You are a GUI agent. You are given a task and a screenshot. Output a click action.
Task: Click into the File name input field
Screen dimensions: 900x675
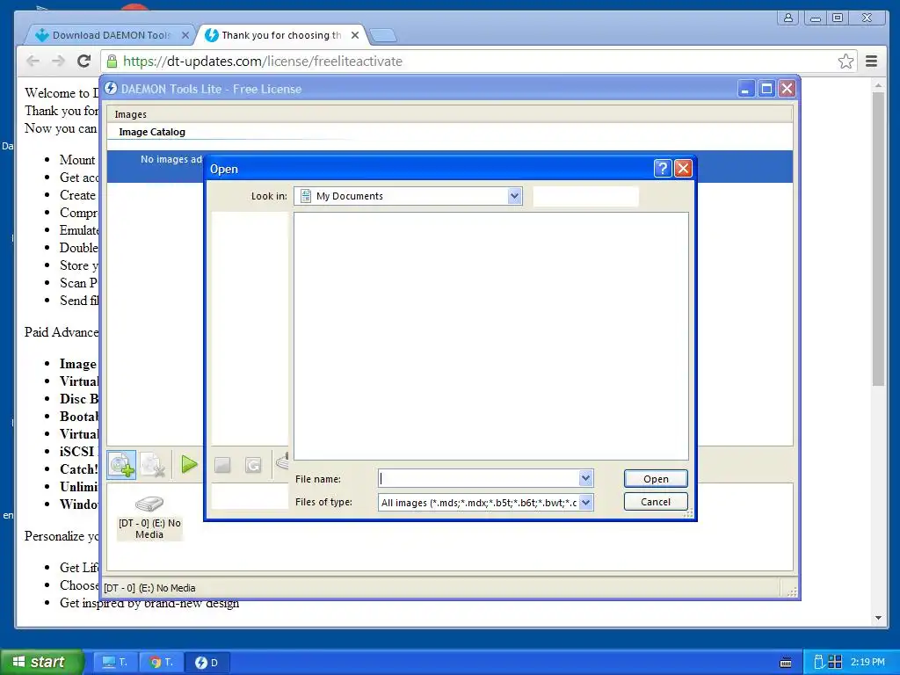click(x=478, y=477)
